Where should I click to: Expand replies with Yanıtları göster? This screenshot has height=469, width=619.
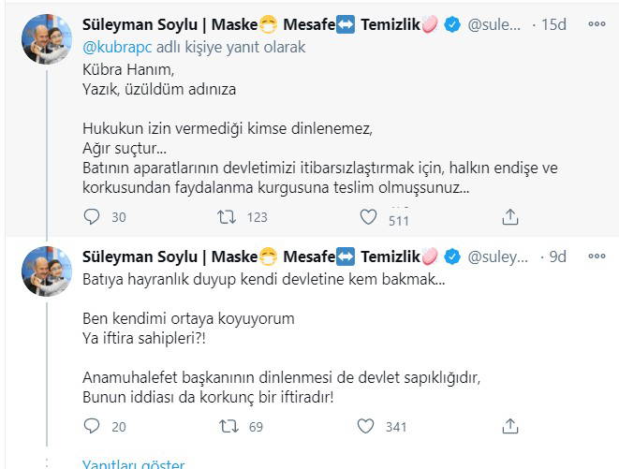(x=133, y=464)
